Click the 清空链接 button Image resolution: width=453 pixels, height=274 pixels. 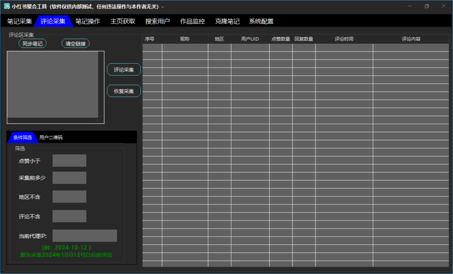75,44
